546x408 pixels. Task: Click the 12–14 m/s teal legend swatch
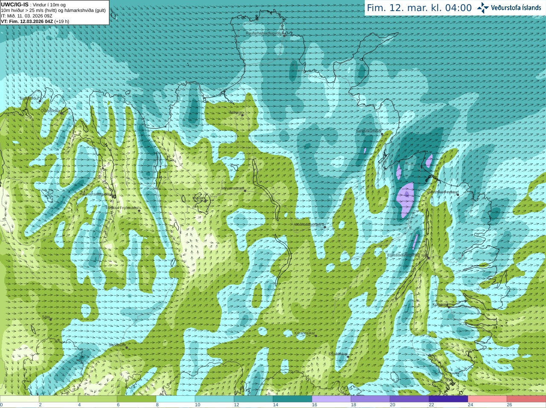253,399
